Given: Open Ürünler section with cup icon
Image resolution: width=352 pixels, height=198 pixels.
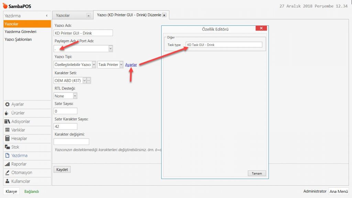Looking at the screenshot, I should click(x=18, y=113).
